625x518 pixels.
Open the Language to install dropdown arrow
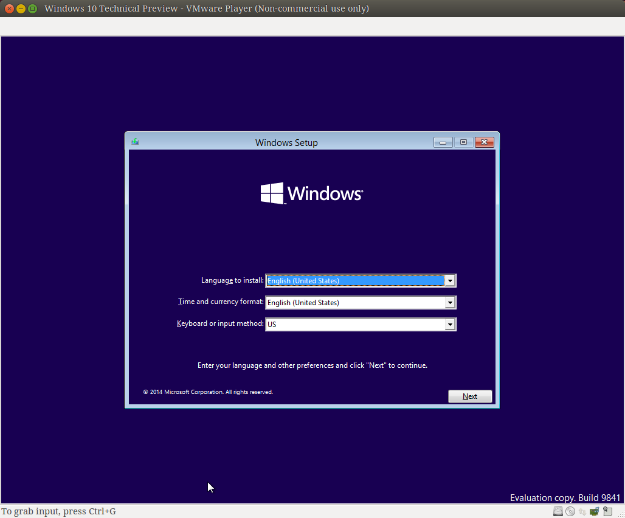pos(450,281)
